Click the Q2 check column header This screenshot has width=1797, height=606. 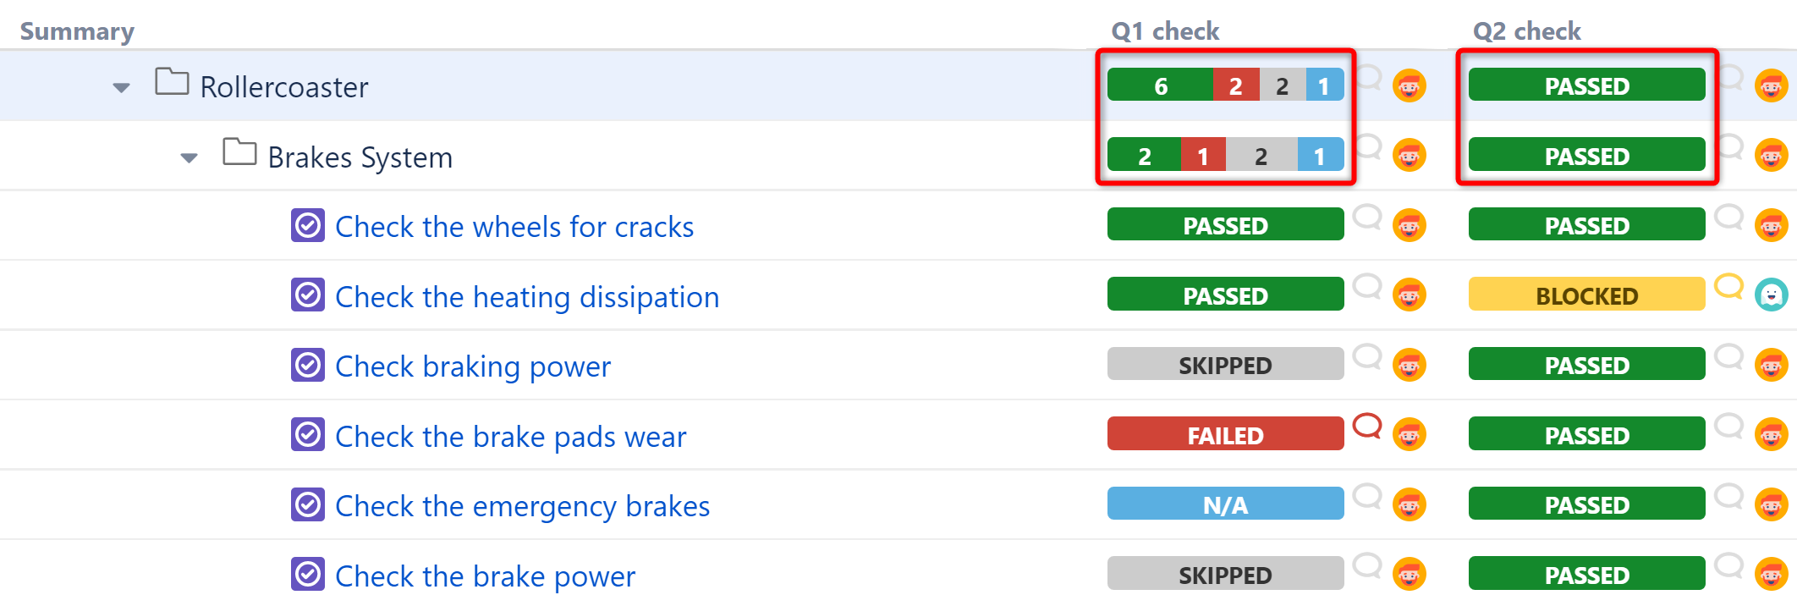(1527, 30)
